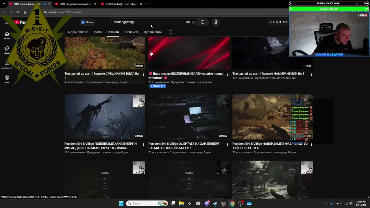Open Discord from the taskbar
370x208 pixels.
tap(207, 203)
